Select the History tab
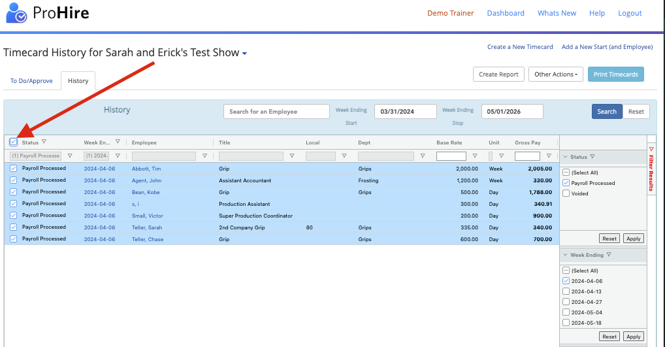Image resolution: width=665 pixels, height=347 pixels. coord(78,80)
